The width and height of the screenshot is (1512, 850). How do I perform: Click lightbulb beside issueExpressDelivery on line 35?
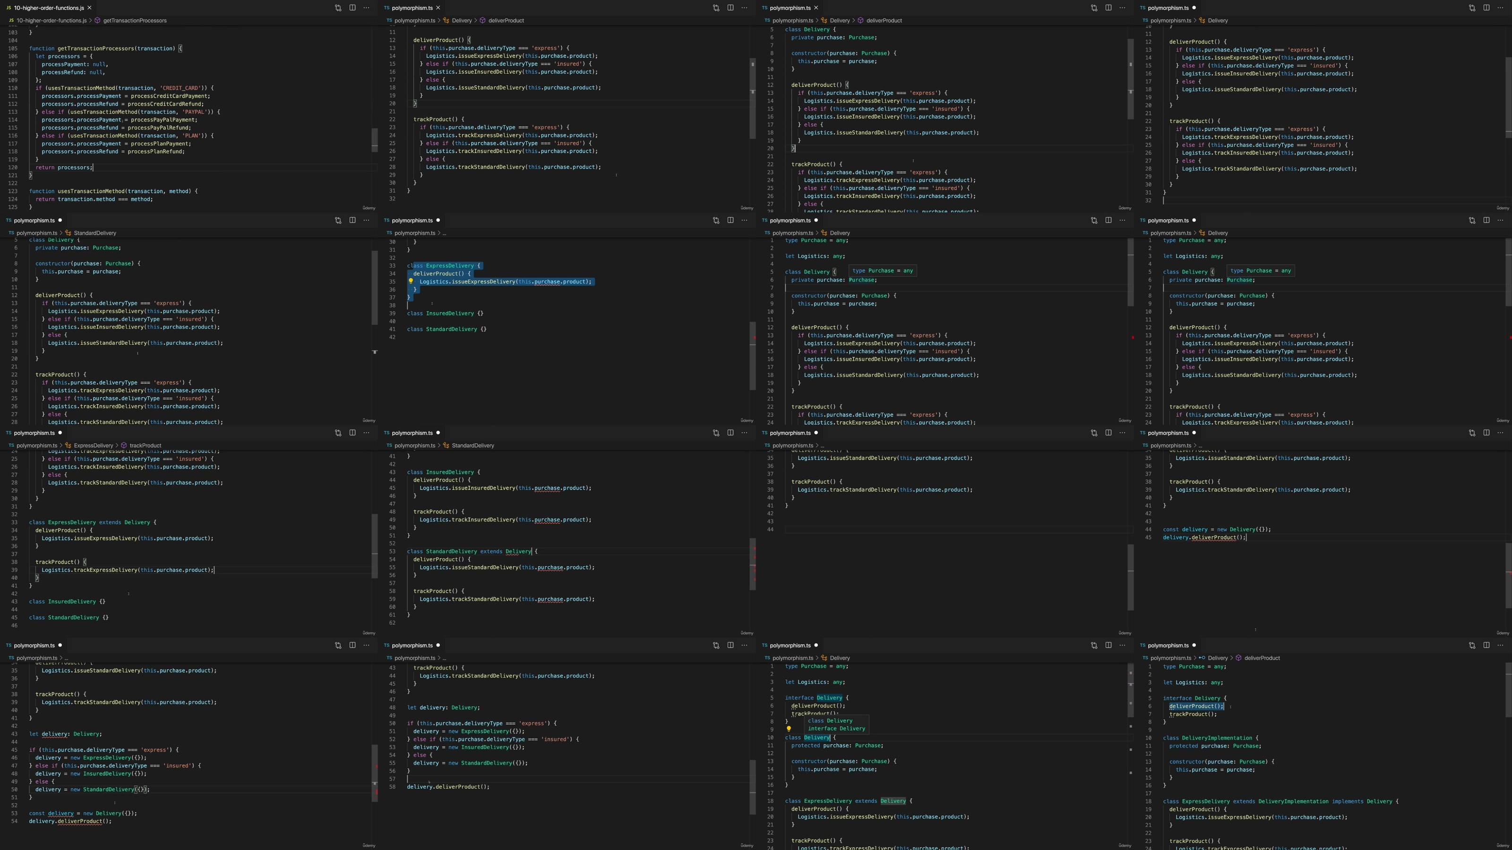point(411,281)
